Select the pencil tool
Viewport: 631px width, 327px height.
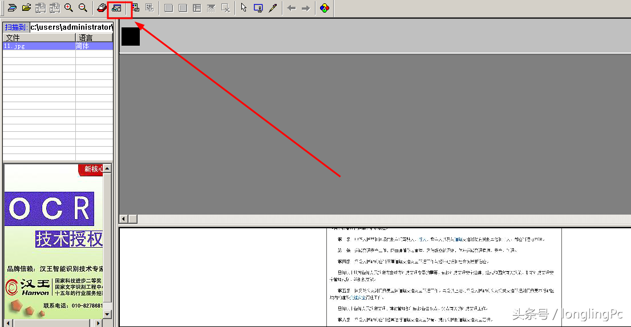[x=273, y=7]
